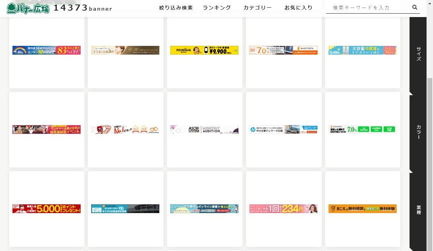Open the ASOBI SYSTEM Monthly Audition banner
The height and width of the screenshot is (251, 433).
point(204,130)
